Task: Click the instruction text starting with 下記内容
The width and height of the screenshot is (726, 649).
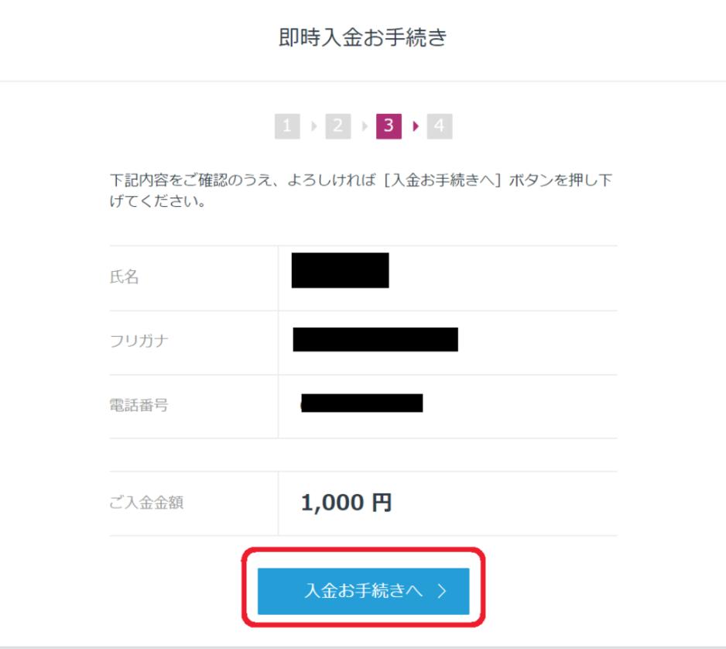Action: (361, 180)
